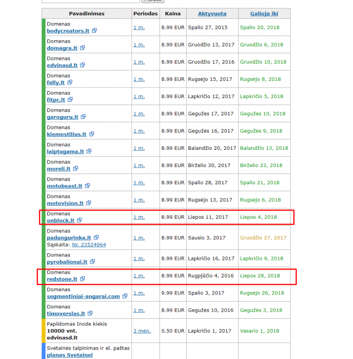Open the edvinasd.lt domain link

coord(62,65)
